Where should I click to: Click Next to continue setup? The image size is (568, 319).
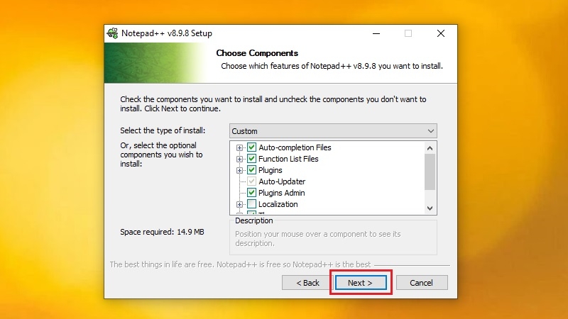(x=361, y=282)
